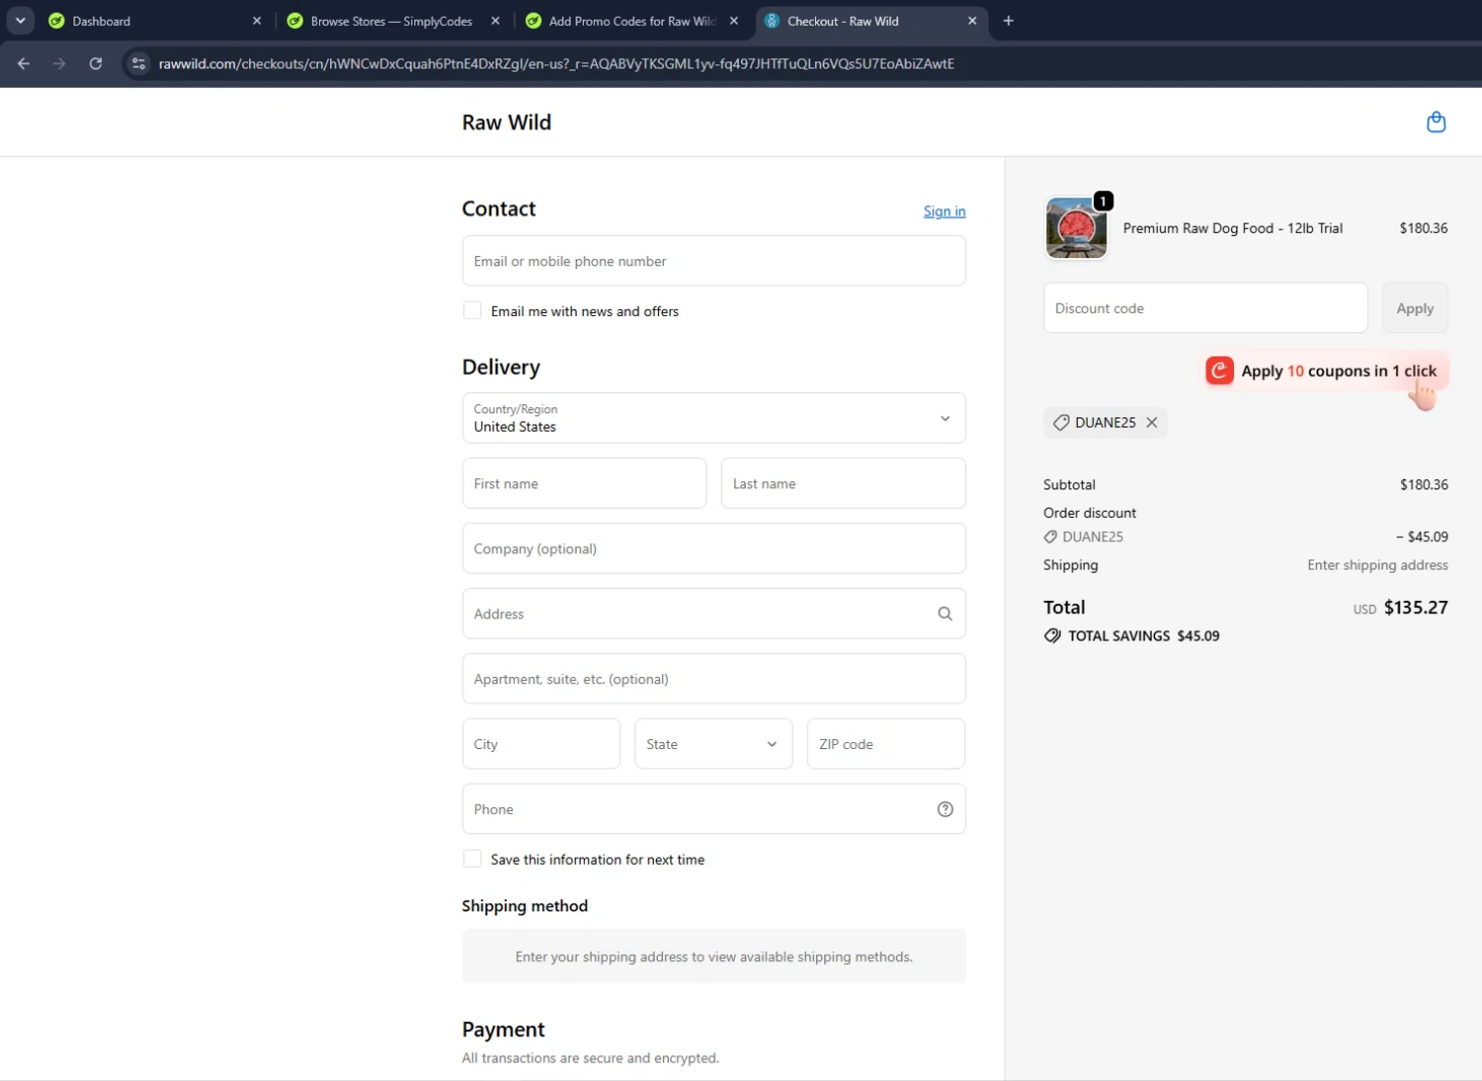Viewport: 1482px width, 1081px height.
Task: Focus the First name field
Action: click(584, 483)
